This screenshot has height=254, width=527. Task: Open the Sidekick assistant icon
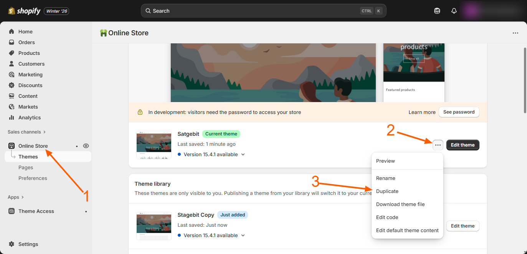437,11
